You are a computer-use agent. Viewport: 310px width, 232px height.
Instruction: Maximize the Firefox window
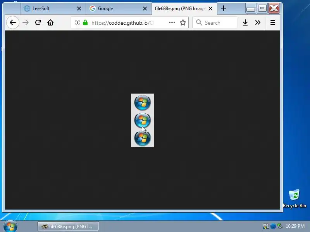click(262, 8)
